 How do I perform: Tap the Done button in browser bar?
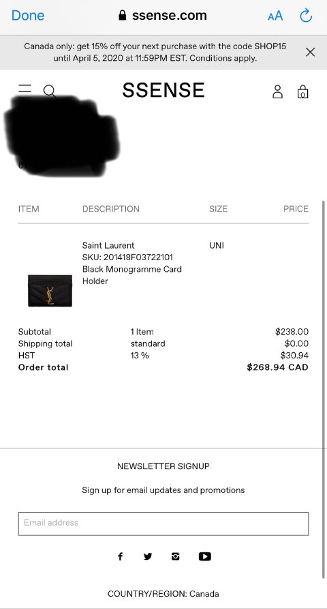click(x=28, y=16)
